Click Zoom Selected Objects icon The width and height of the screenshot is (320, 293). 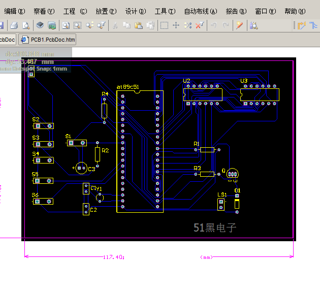pos(89,25)
